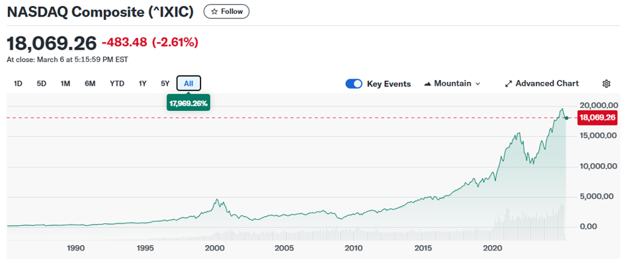The height and width of the screenshot is (259, 627).
Task: Click the At close March 6 timestamp
Action: (67, 59)
